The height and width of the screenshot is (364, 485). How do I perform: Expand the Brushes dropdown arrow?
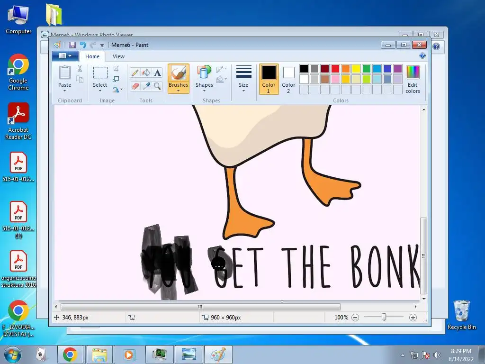point(179,91)
